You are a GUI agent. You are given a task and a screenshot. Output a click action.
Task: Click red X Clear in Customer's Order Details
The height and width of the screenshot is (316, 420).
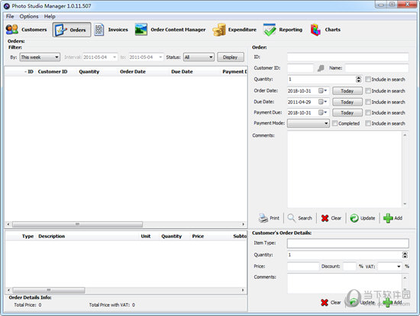pos(325,302)
